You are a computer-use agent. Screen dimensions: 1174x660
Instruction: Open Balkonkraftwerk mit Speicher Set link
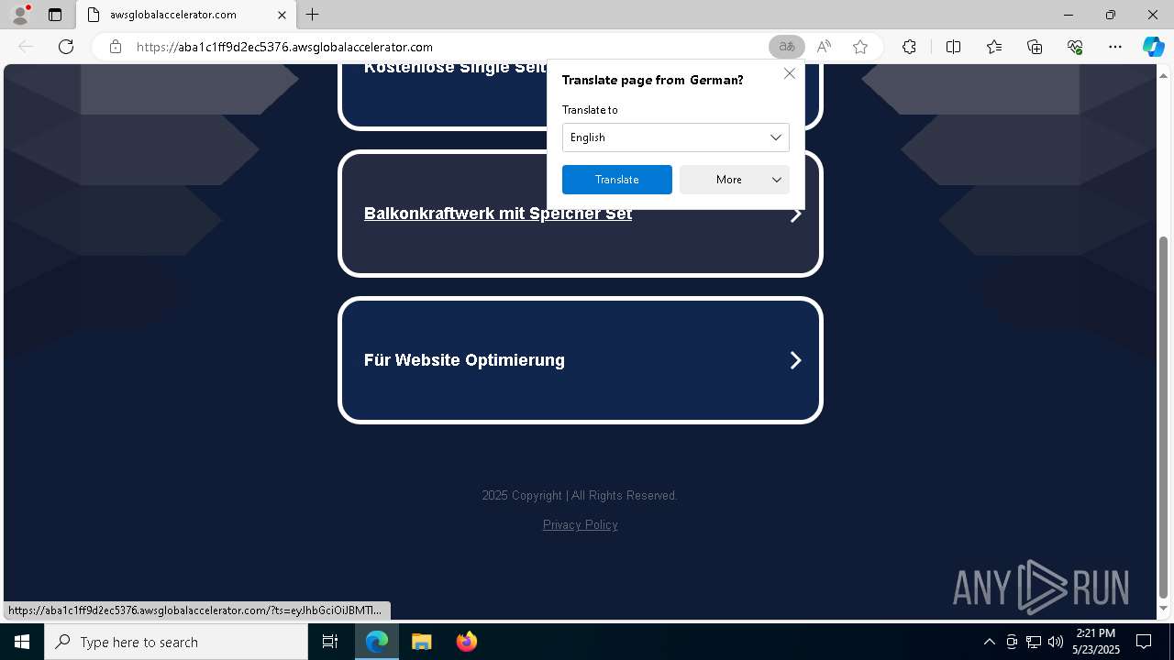pyautogui.click(x=498, y=214)
